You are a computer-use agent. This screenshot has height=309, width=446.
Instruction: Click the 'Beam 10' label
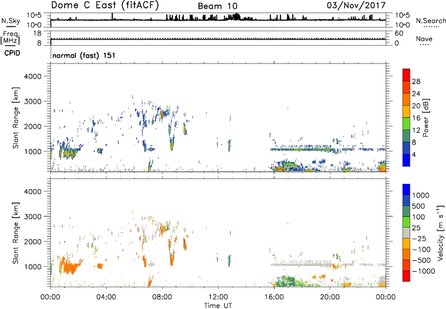click(217, 6)
